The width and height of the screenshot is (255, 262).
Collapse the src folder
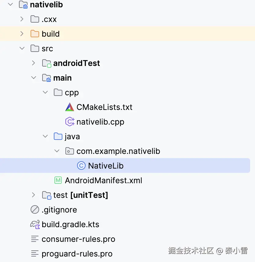click(22, 49)
